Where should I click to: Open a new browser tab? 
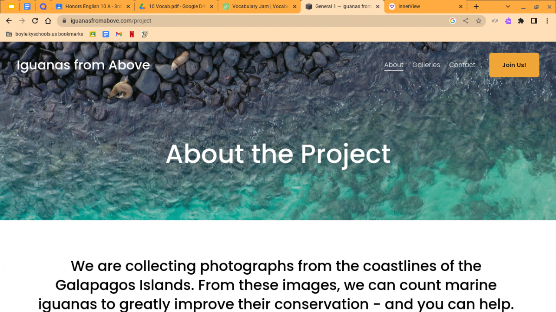pyautogui.click(x=476, y=6)
